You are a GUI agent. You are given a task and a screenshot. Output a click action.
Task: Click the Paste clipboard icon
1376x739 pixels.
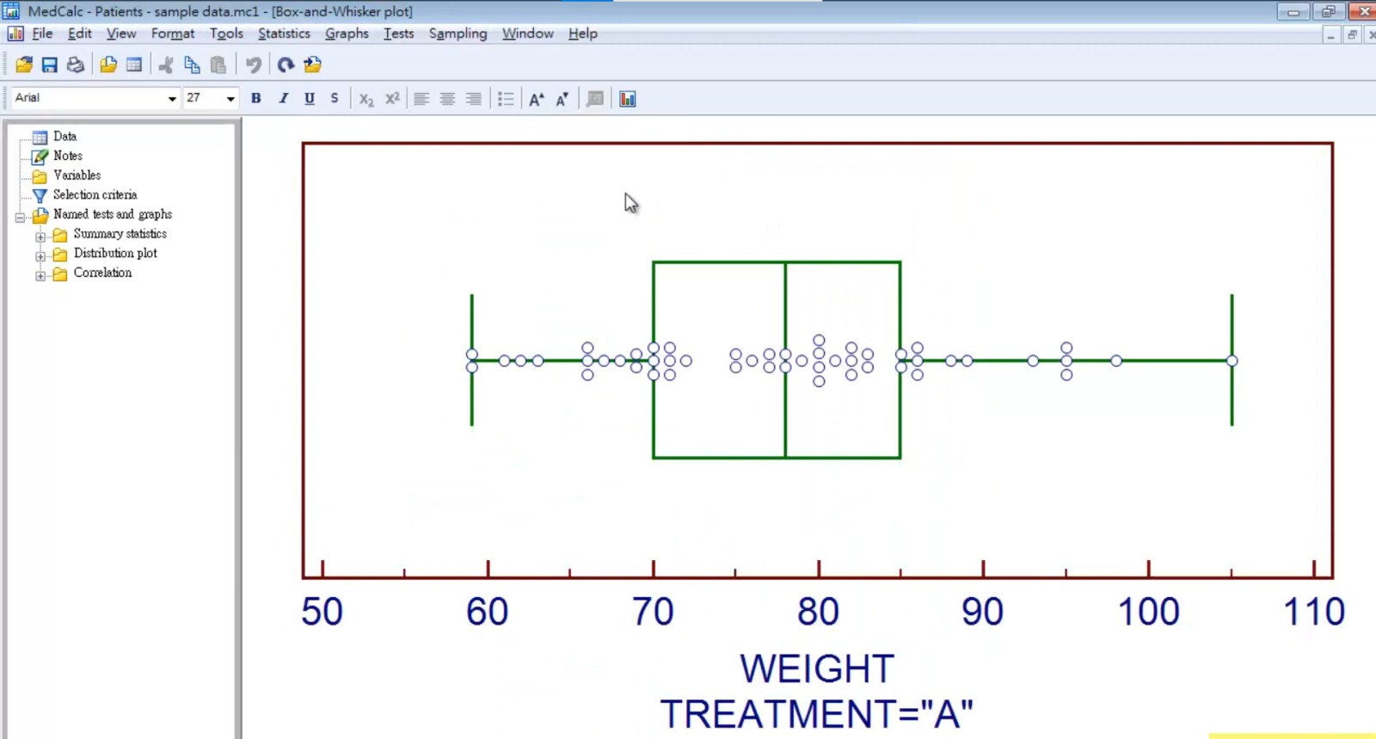point(218,65)
